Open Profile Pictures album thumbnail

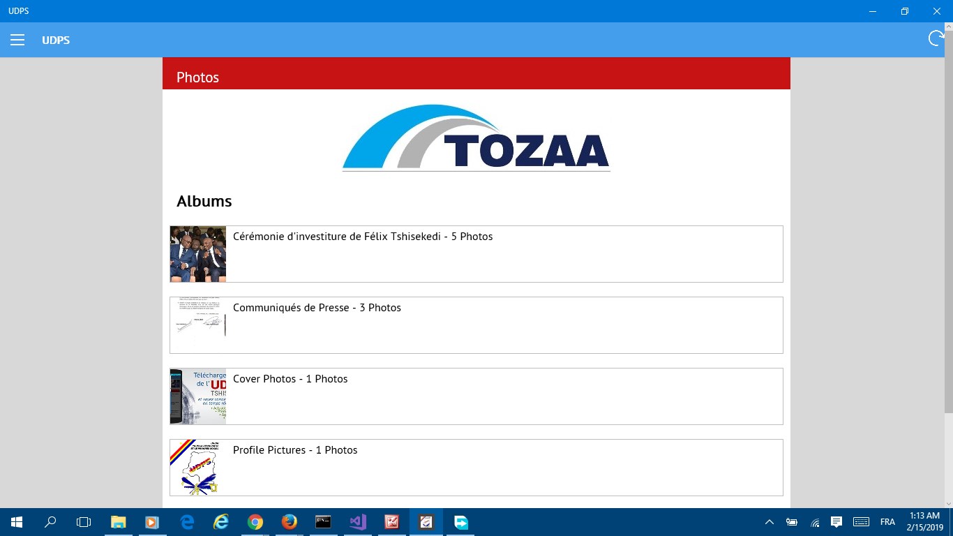click(198, 468)
